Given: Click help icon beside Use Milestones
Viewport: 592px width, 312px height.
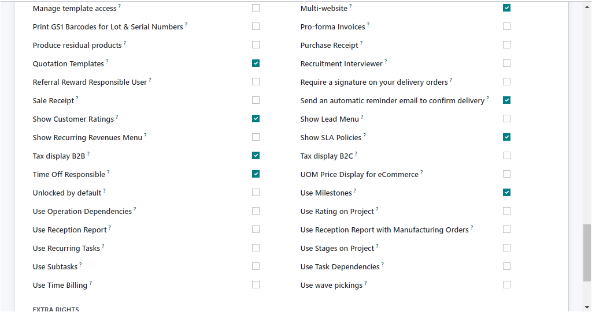Looking at the screenshot, I should click(x=355, y=190).
